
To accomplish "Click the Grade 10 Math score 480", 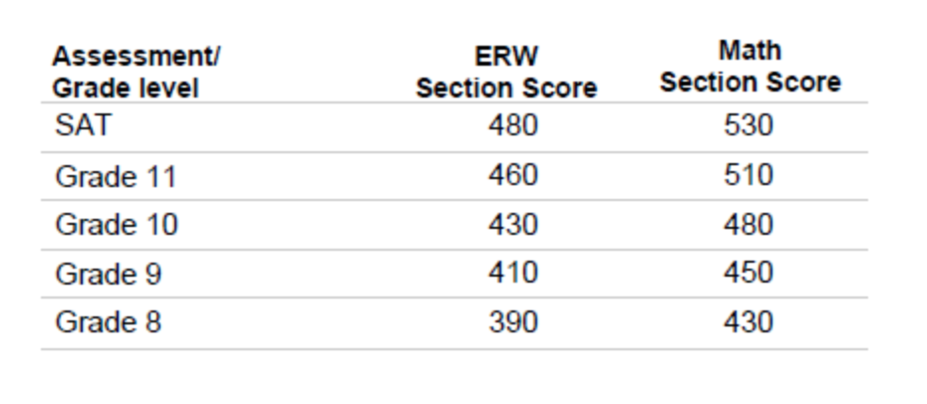I will pyautogui.click(x=749, y=224).
